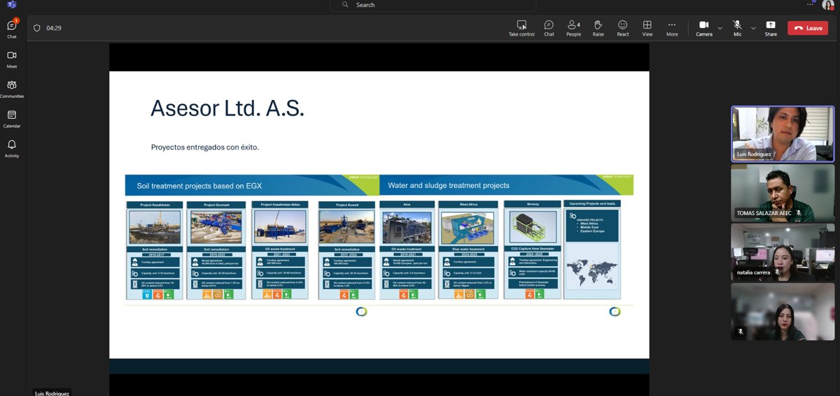This screenshot has width=840, height=396.
Task: Open the Settings and more ellipsis in title bar
Action: [810, 4]
